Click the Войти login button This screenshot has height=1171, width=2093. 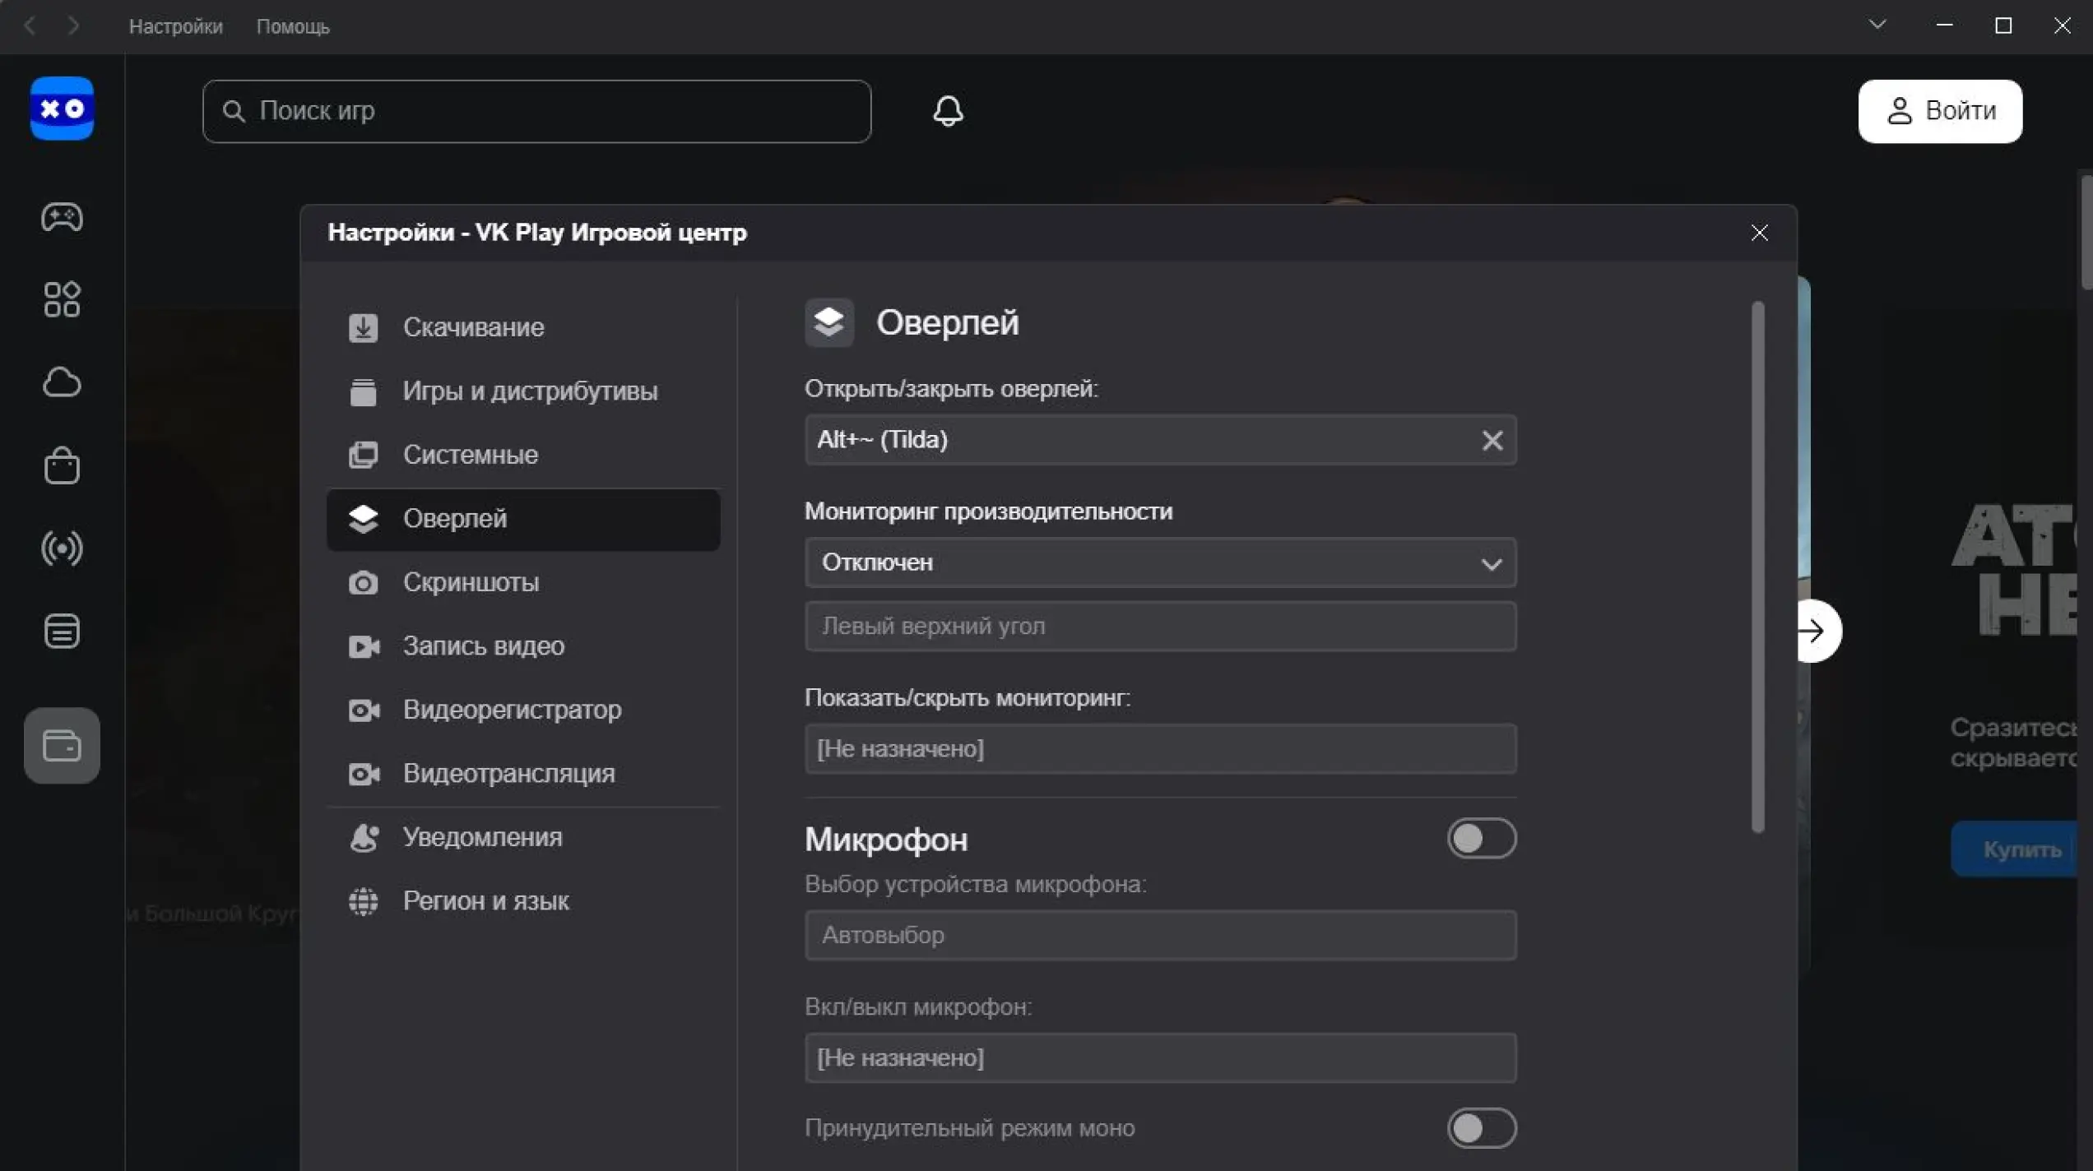[1939, 111]
